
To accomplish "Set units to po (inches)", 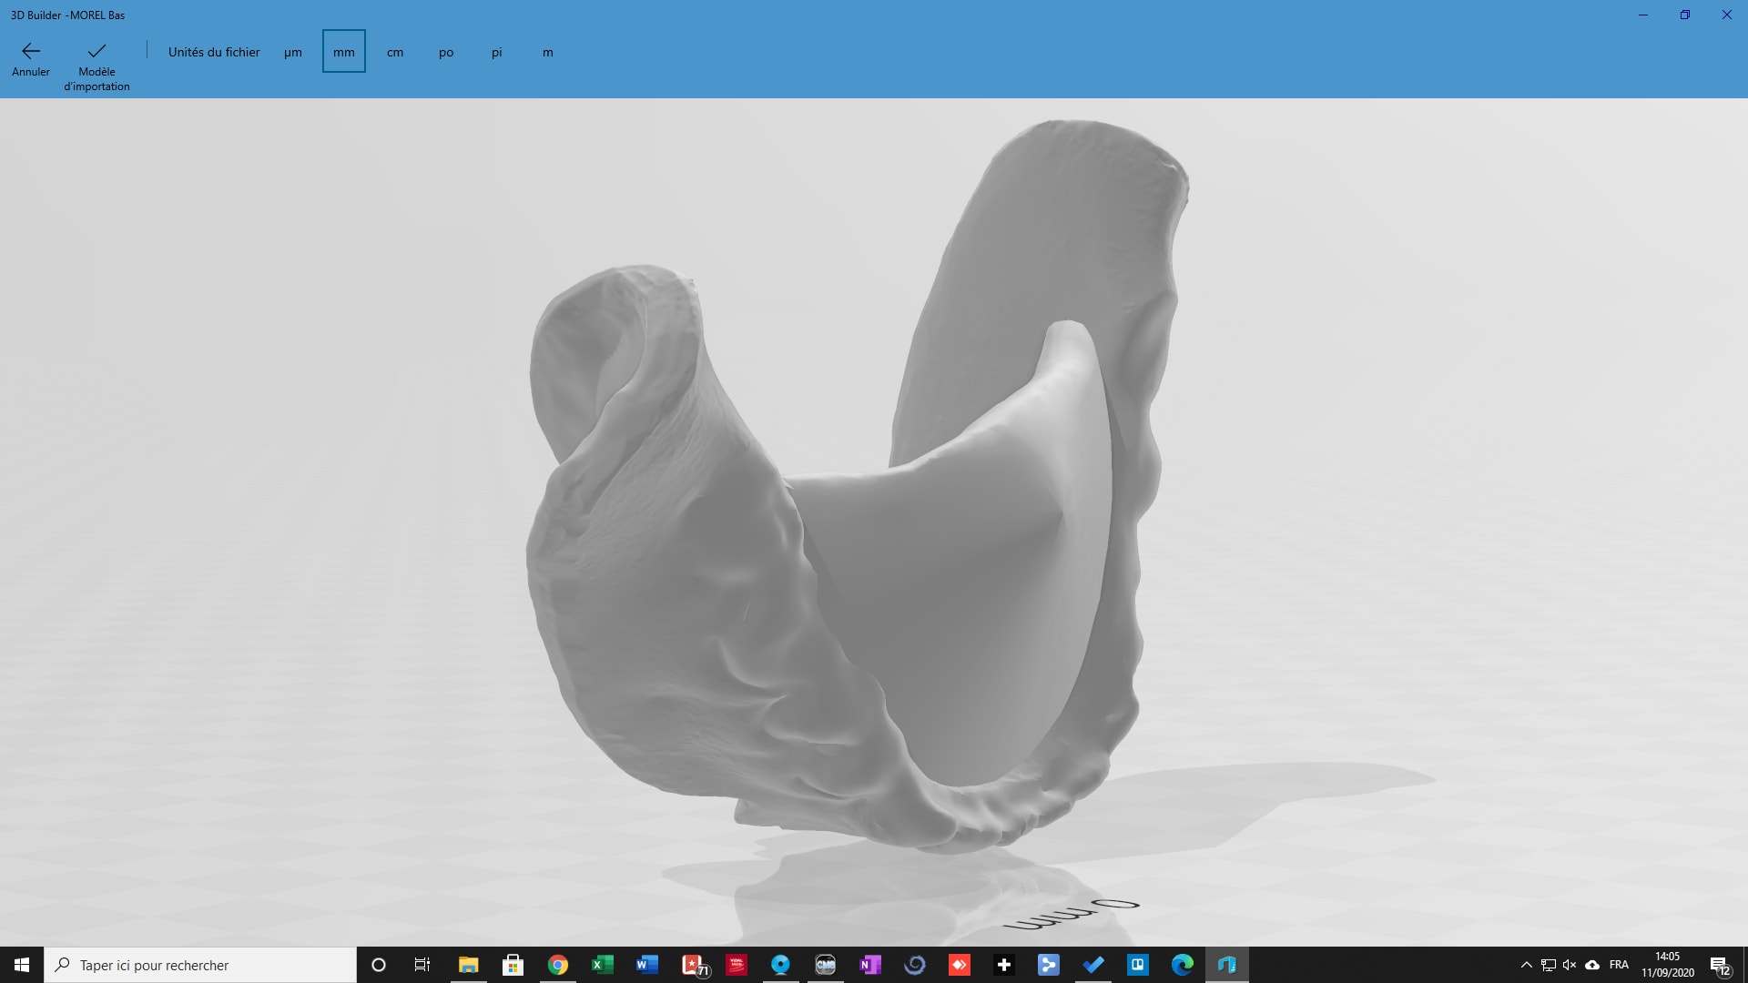I will click(x=445, y=52).
